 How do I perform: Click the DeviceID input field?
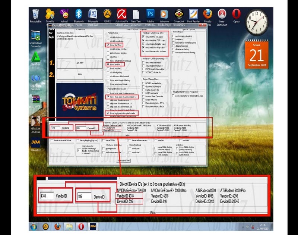[x=81, y=128]
